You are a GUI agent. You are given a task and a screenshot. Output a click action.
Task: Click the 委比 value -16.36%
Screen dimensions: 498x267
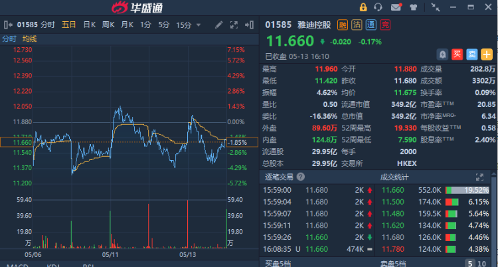coord(323,116)
